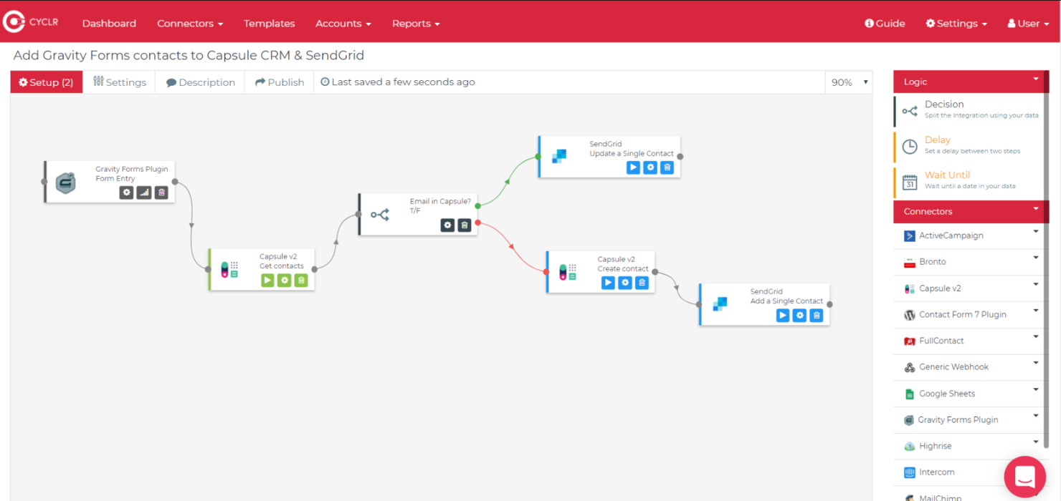Delete the Email in Capsule decision step
The width and height of the screenshot is (1061, 501).
465,225
